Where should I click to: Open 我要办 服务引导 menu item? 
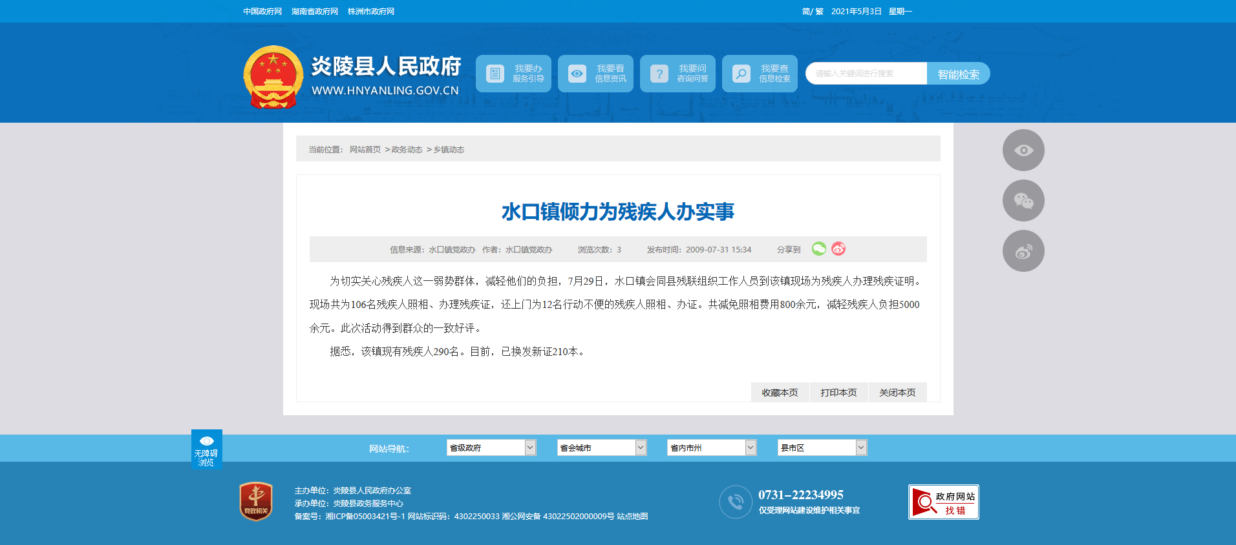(514, 74)
